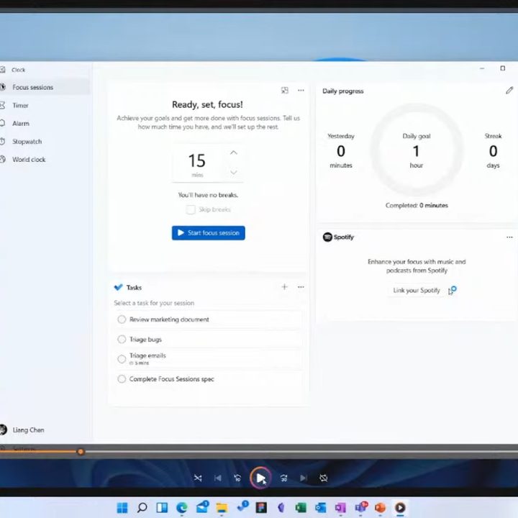Add a new task with plus icon
The width and height of the screenshot is (518, 518).
(284, 287)
